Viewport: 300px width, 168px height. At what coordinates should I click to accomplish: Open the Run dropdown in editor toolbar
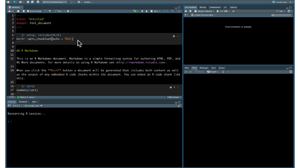click(x=159, y=11)
